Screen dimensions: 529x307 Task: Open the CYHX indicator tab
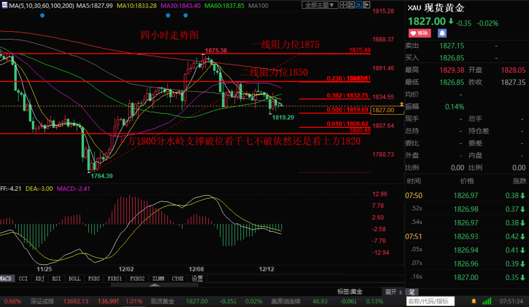pyautogui.click(x=178, y=279)
